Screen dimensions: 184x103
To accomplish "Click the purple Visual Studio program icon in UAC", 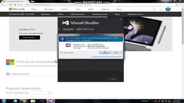I will [x=68, y=45].
